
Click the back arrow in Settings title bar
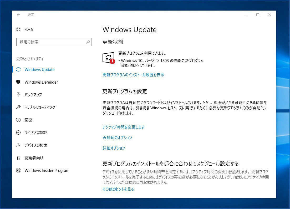coord(18,15)
